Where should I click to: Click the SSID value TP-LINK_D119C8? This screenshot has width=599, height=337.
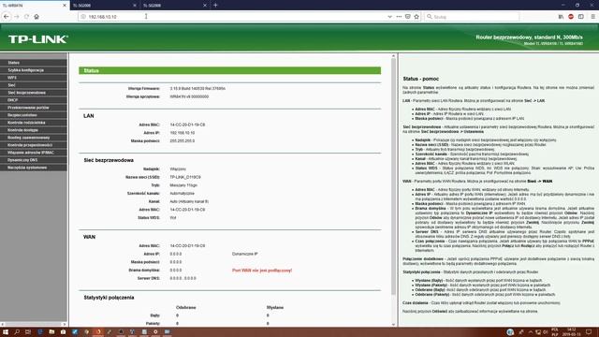[x=185, y=177]
